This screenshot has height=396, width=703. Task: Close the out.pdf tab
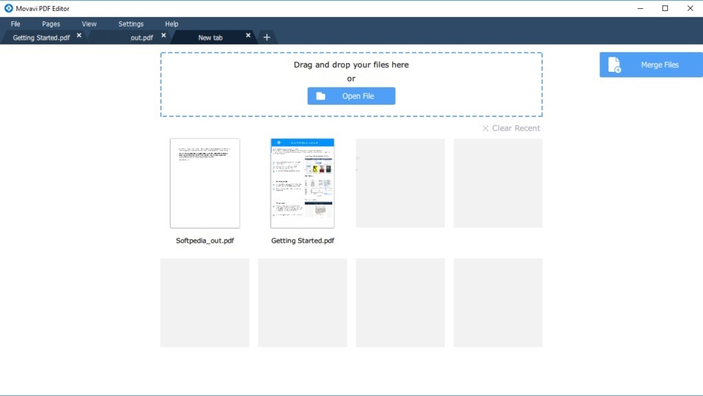[x=163, y=36]
